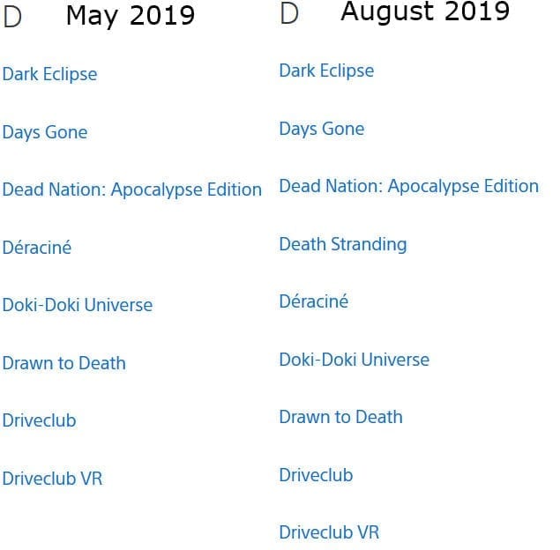This screenshot has width=560, height=550.
Task: Open Driveclub VR under August 2019
Action: click(x=329, y=532)
